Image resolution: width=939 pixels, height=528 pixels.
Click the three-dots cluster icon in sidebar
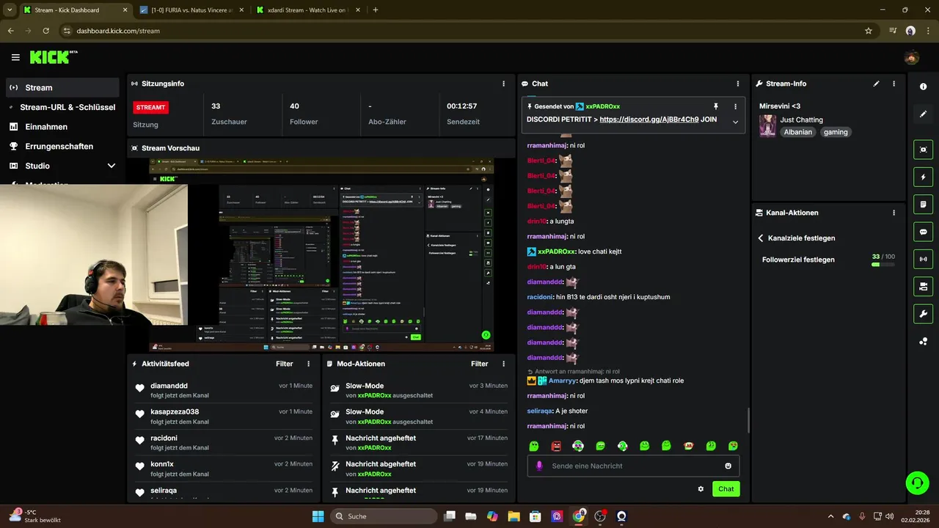[x=923, y=341]
